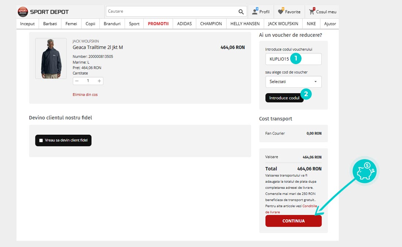Click the search magnifier icon
Viewport: 402px width, 247px height.
(x=241, y=12)
